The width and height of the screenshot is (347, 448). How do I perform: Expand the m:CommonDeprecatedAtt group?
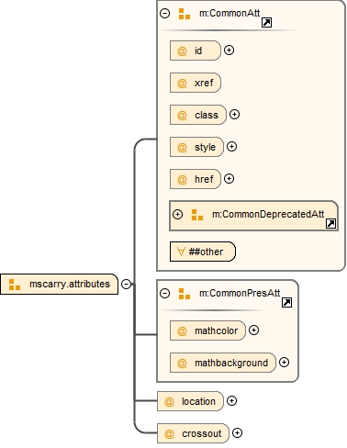click(x=177, y=214)
